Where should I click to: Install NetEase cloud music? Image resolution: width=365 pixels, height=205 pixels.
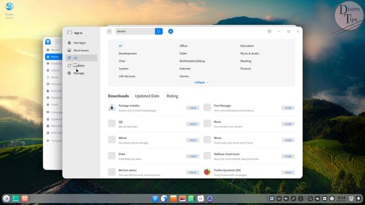point(288,156)
